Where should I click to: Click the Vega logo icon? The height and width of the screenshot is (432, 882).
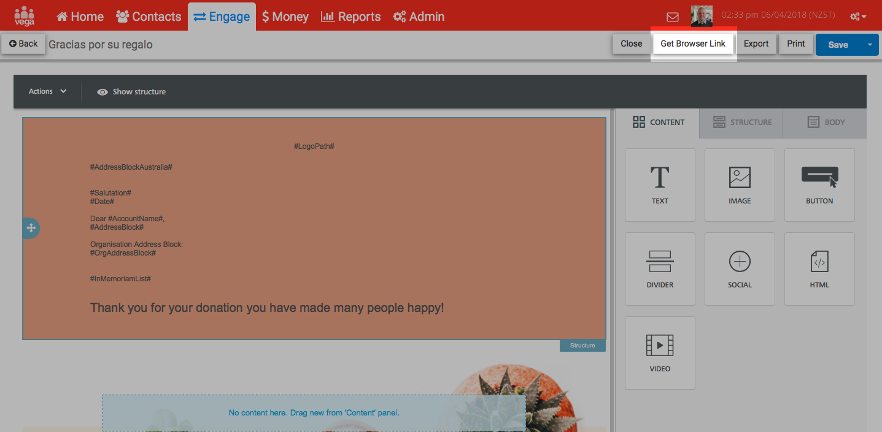coord(24,16)
